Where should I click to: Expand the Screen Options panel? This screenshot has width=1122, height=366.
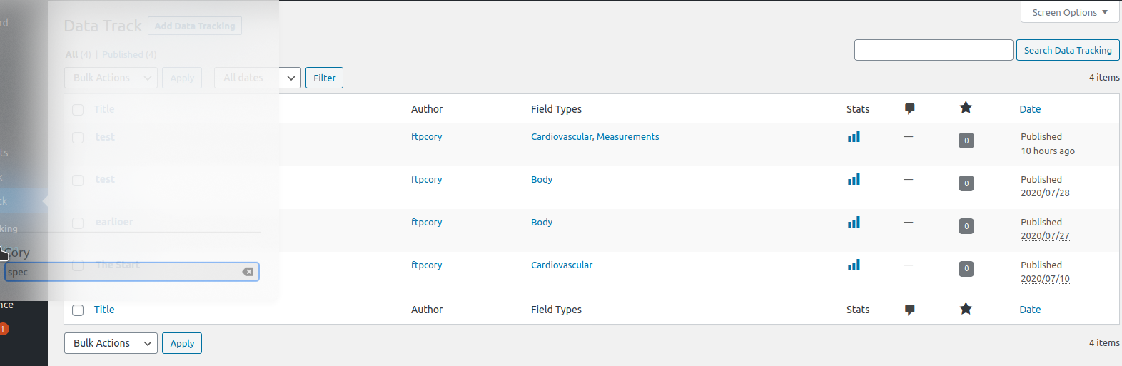(1069, 12)
